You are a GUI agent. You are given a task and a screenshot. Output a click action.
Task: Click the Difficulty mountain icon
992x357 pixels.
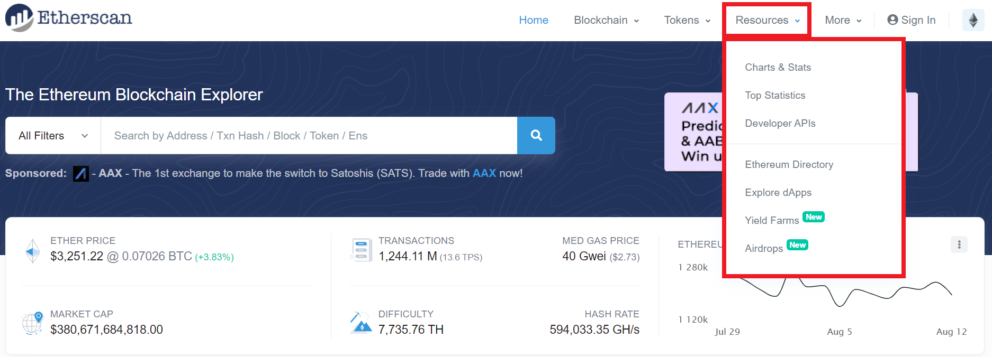click(360, 322)
